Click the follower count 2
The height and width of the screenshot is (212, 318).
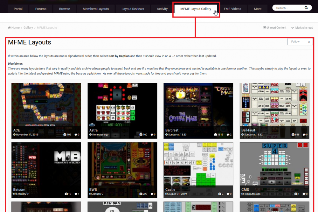(309, 42)
